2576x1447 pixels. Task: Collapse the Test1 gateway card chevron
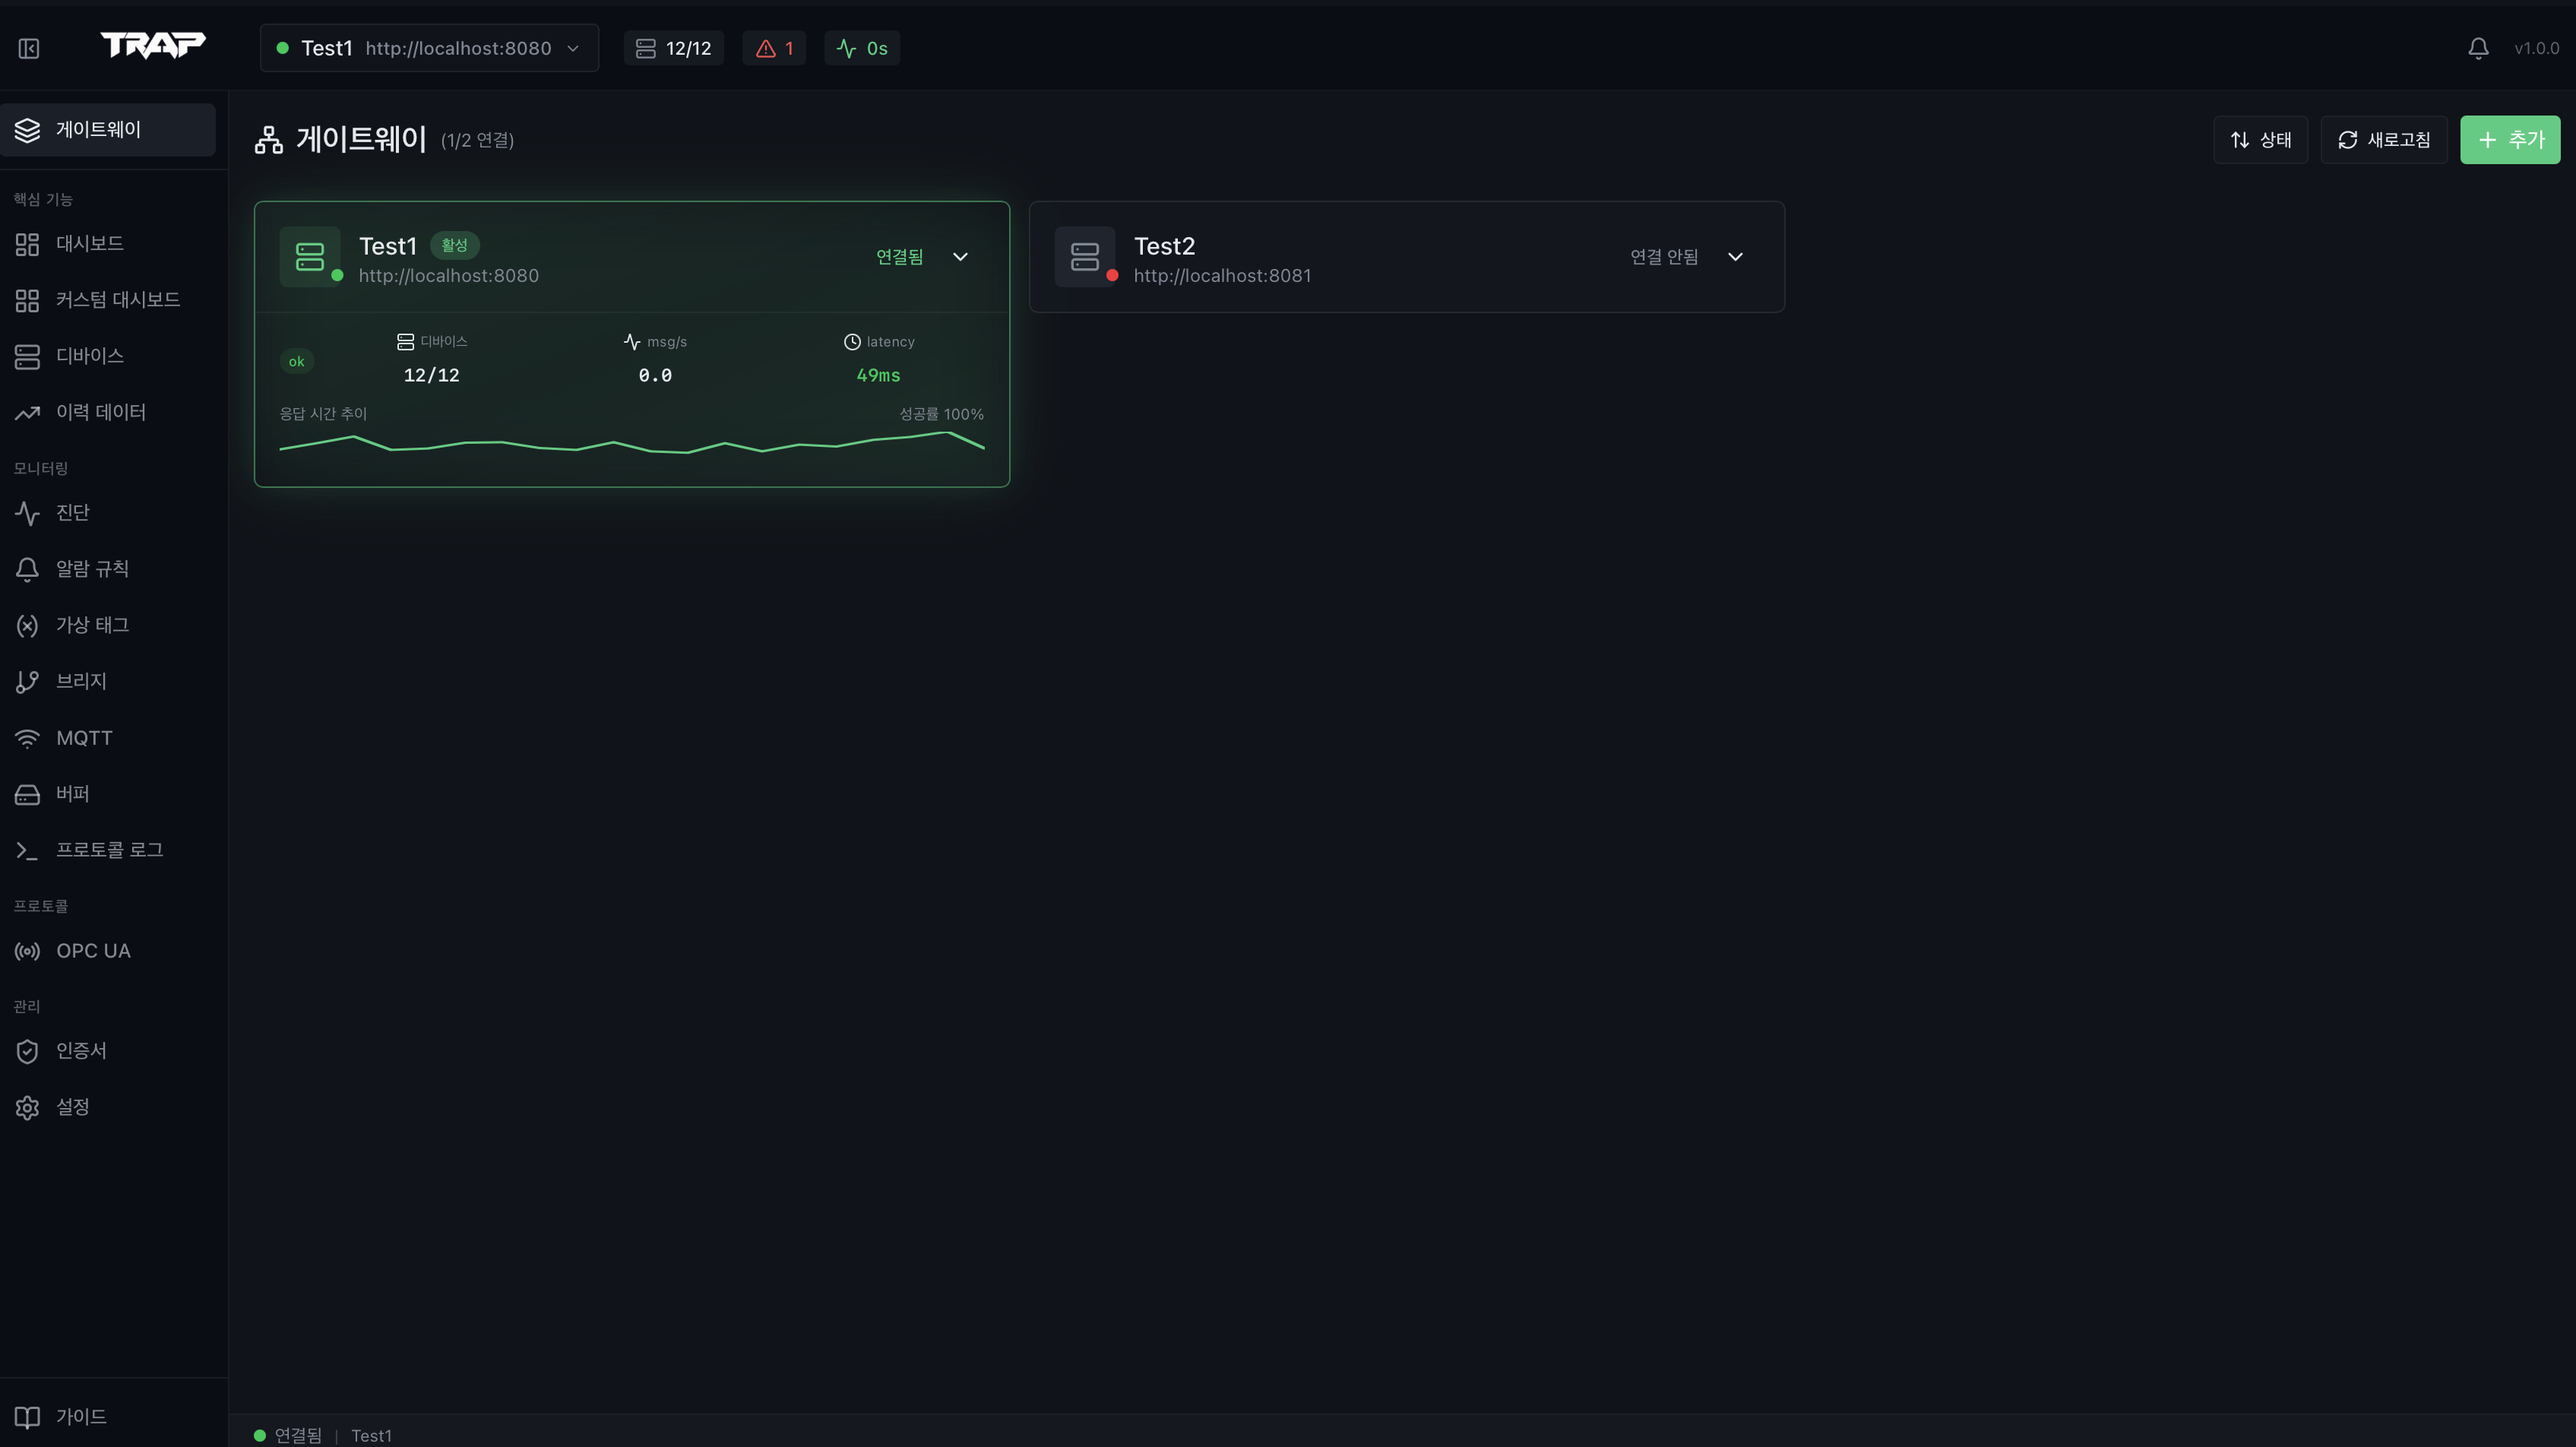960,257
